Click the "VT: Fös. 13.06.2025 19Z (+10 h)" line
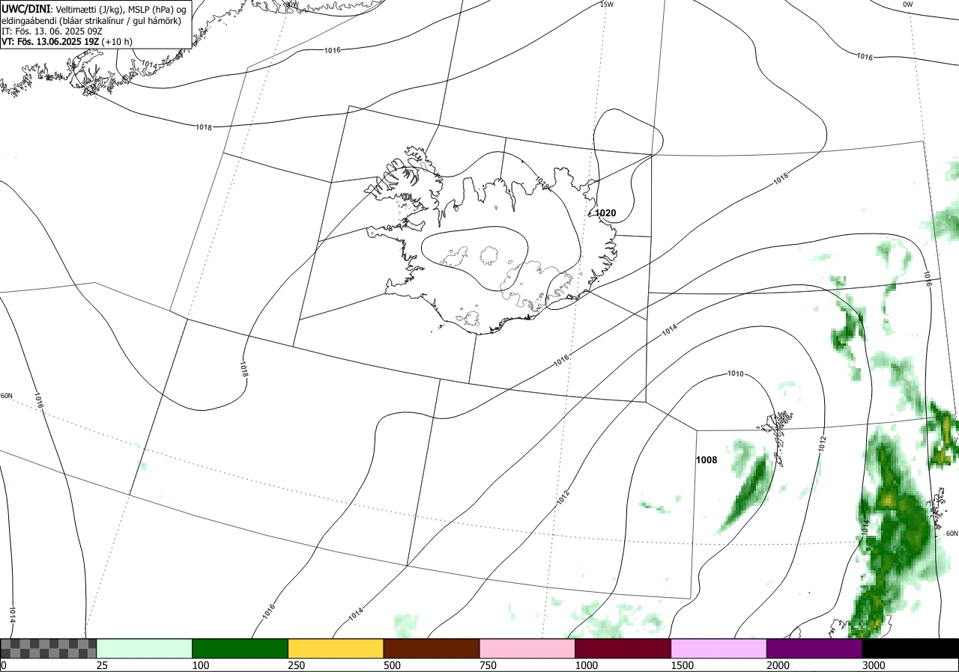Image resolution: width=959 pixels, height=672 pixels. coord(67,42)
